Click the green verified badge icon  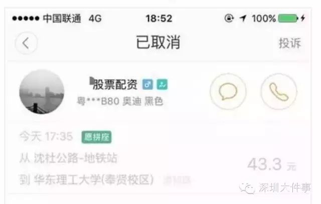tap(162, 84)
